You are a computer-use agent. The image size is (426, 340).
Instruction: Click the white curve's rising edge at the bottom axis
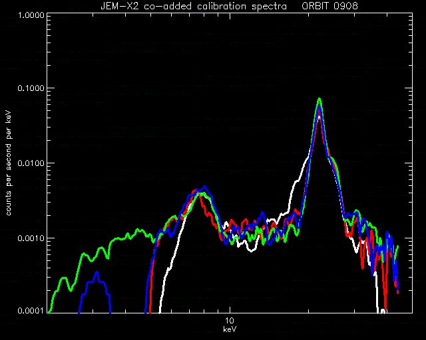160,309
